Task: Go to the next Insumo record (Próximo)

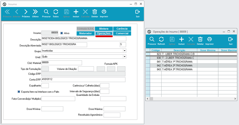Action: (26, 13)
